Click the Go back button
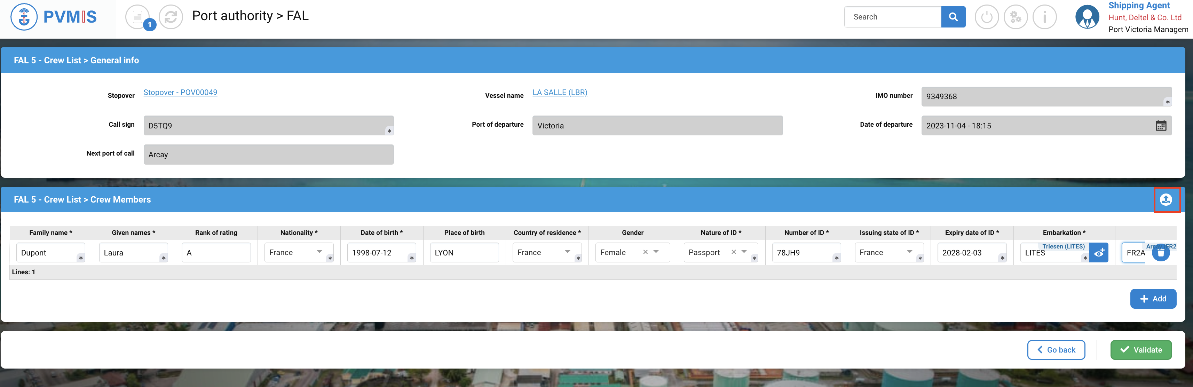The width and height of the screenshot is (1193, 387). [1056, 350]
